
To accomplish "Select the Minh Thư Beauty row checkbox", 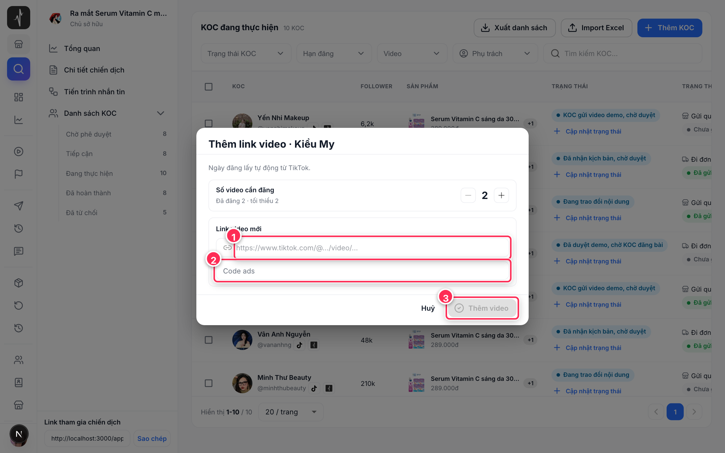I will (208, 383).
